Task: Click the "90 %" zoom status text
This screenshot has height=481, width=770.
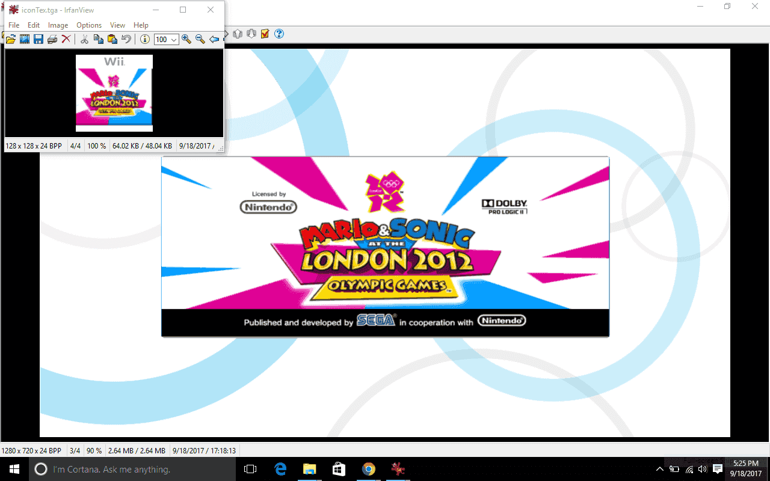Action: click(94, 451)
